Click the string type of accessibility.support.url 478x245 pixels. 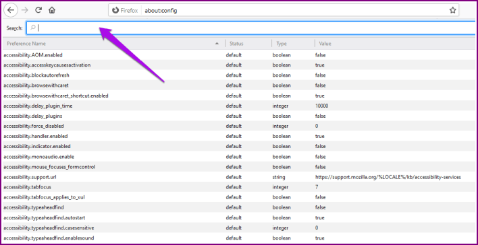(x=279, y=177)
